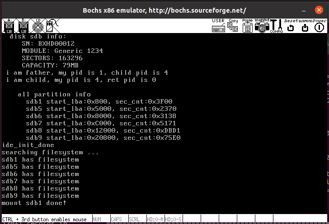The height and width of the screenshot is (224, 329).
Task: Minimize the Bochs emulator window
Action: (x=304, y=10)
